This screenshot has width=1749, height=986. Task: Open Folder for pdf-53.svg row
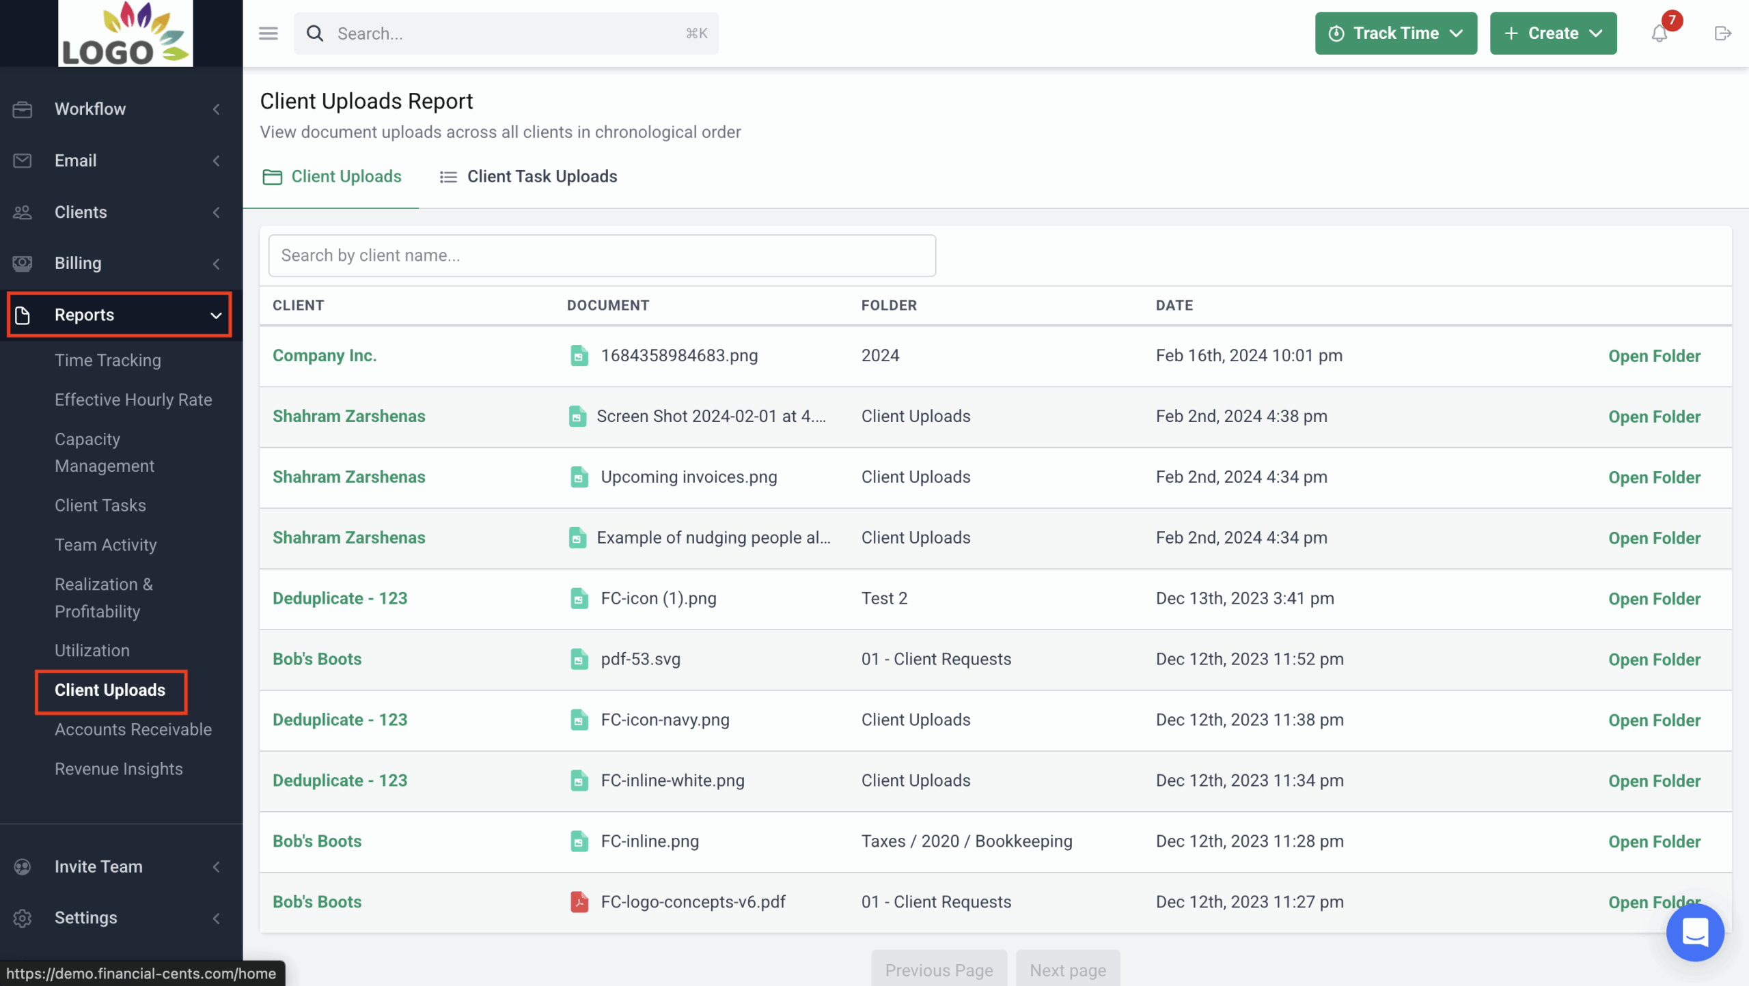pos(1654,660)
